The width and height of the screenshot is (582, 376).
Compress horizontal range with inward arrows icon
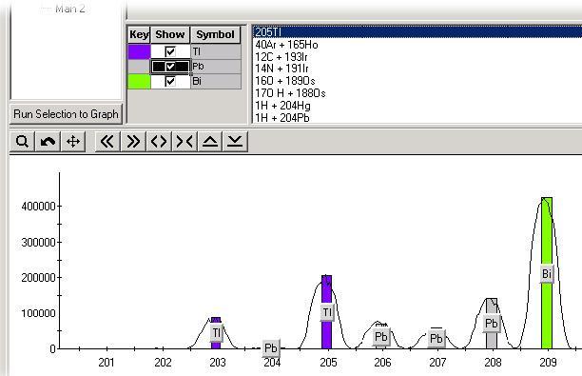tap(184, 142)
